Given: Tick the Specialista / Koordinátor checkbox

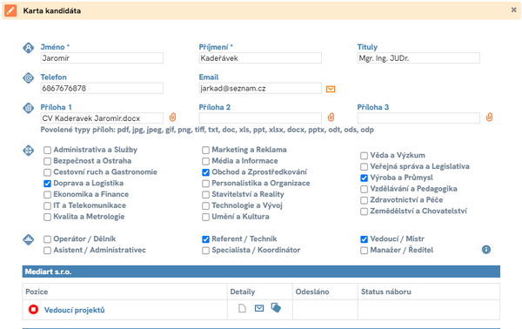Looking at the screenshot, I should [x=205, y=251].
